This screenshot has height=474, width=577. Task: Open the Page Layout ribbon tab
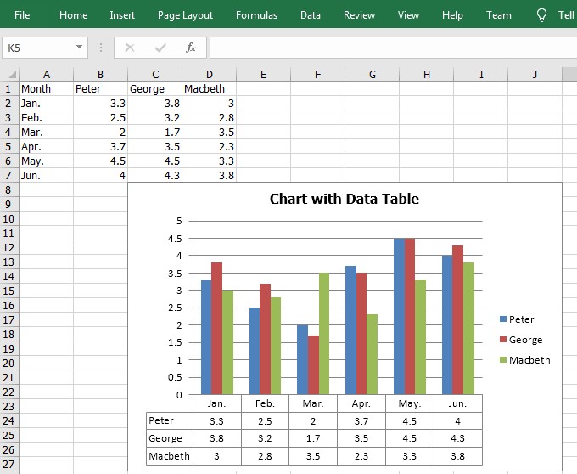pos(185,15)
